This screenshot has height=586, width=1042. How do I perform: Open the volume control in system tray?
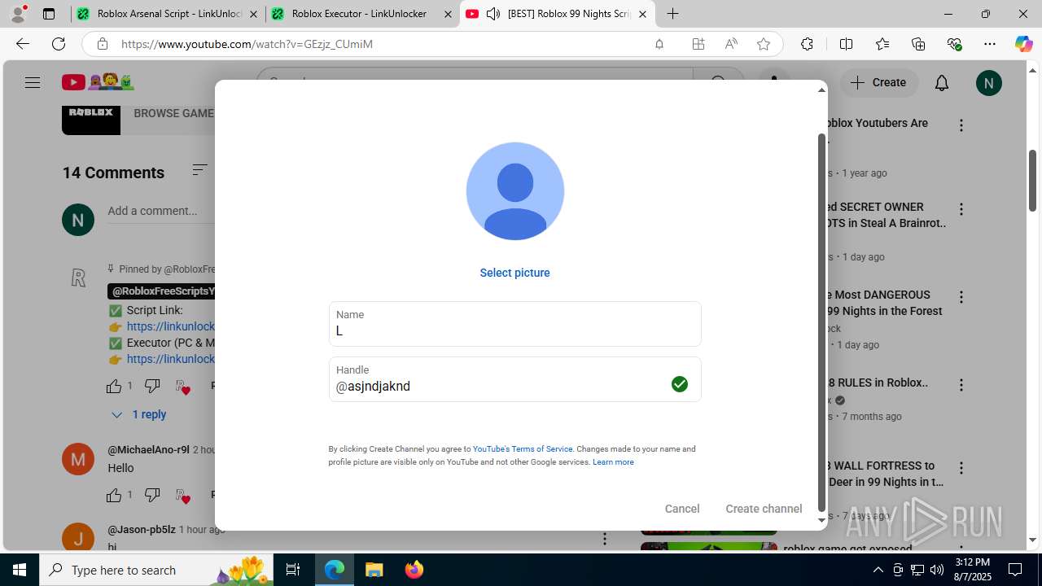point(937,570)
